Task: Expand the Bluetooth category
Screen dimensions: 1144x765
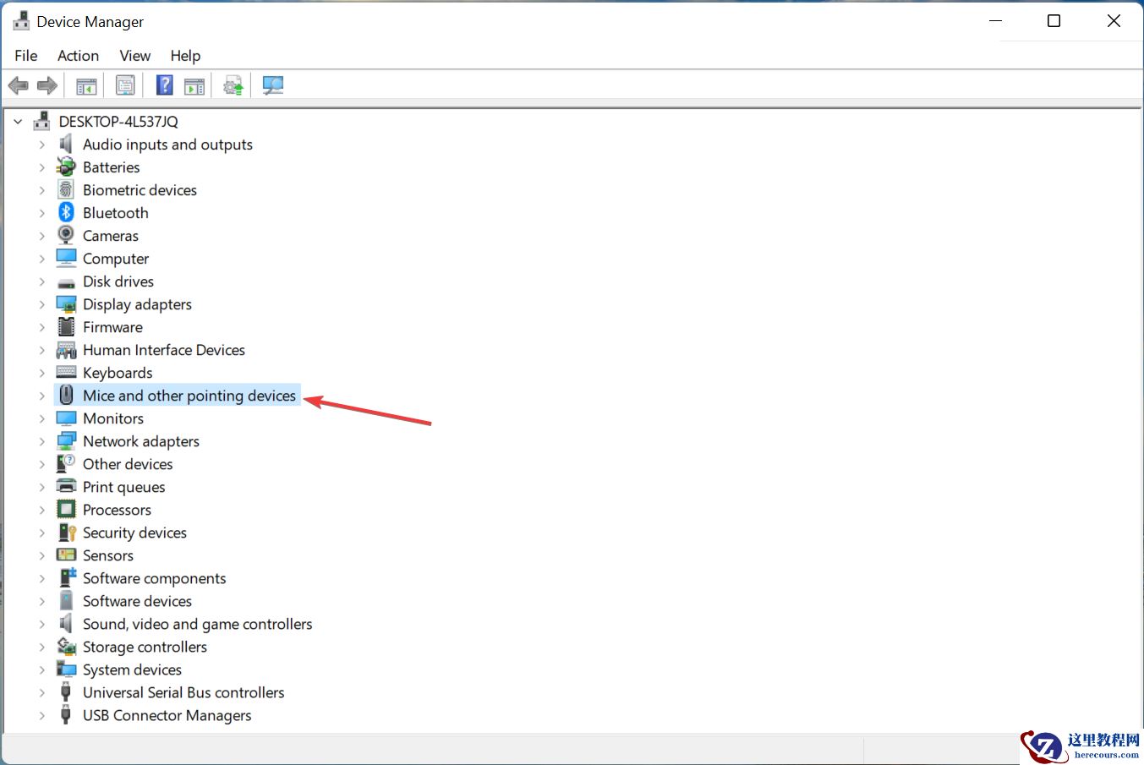Action: click(41, 213)
